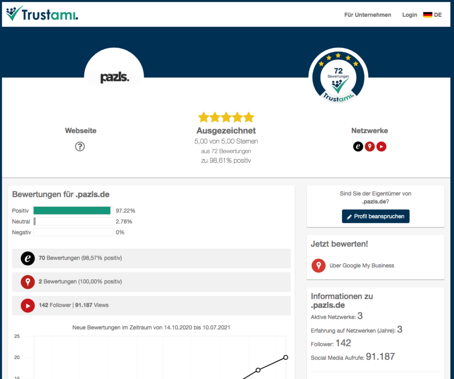Click the lower chart data point near 17

[x=258, y=370]
